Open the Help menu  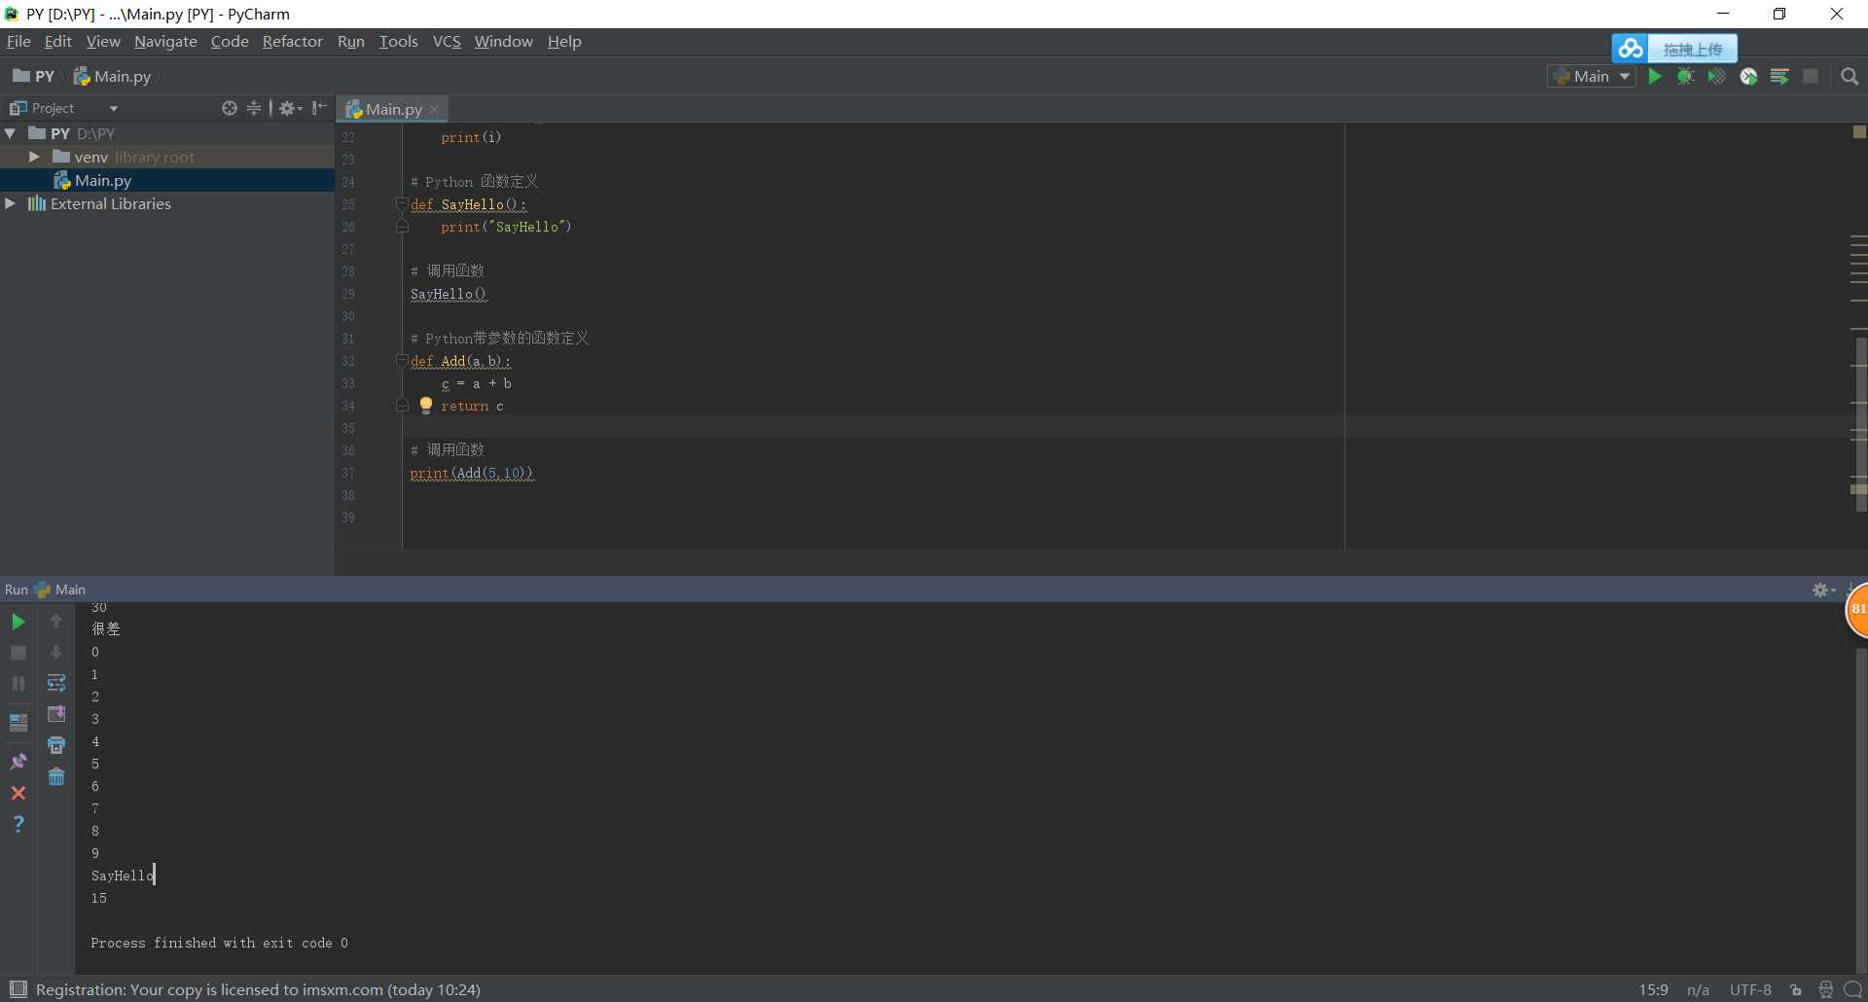(x=564, y=41)
